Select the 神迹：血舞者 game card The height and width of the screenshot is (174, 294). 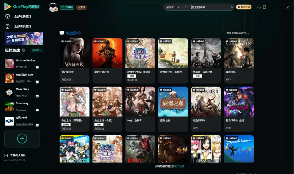click(140, 109)
